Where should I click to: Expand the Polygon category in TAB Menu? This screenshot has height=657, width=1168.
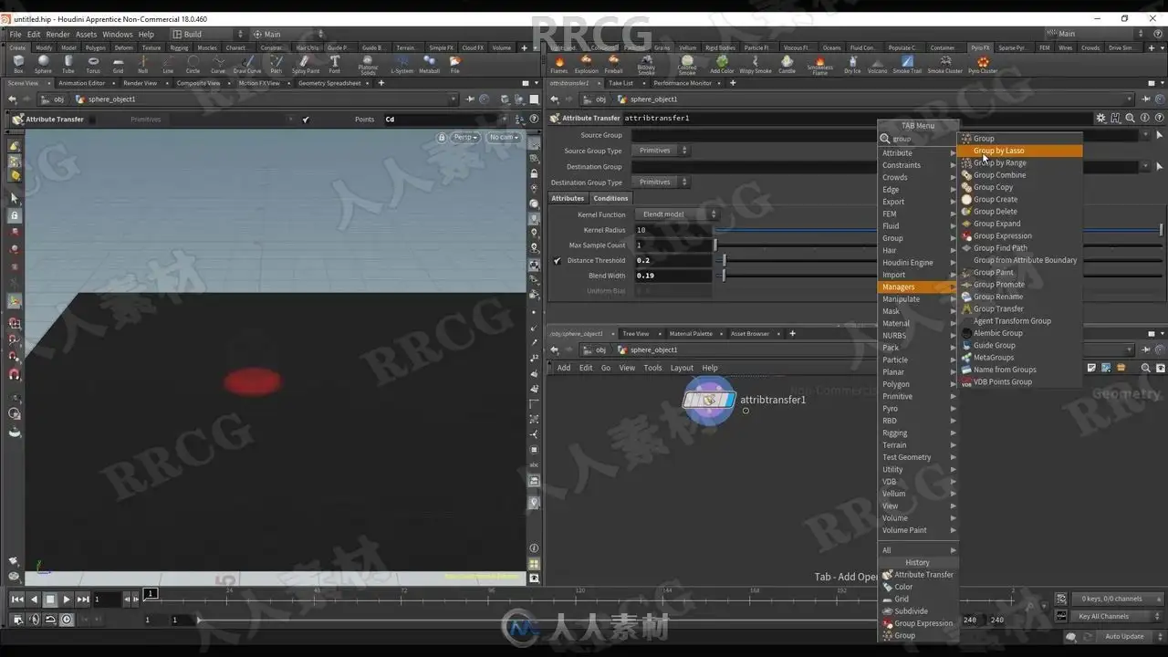click(918, 384)
